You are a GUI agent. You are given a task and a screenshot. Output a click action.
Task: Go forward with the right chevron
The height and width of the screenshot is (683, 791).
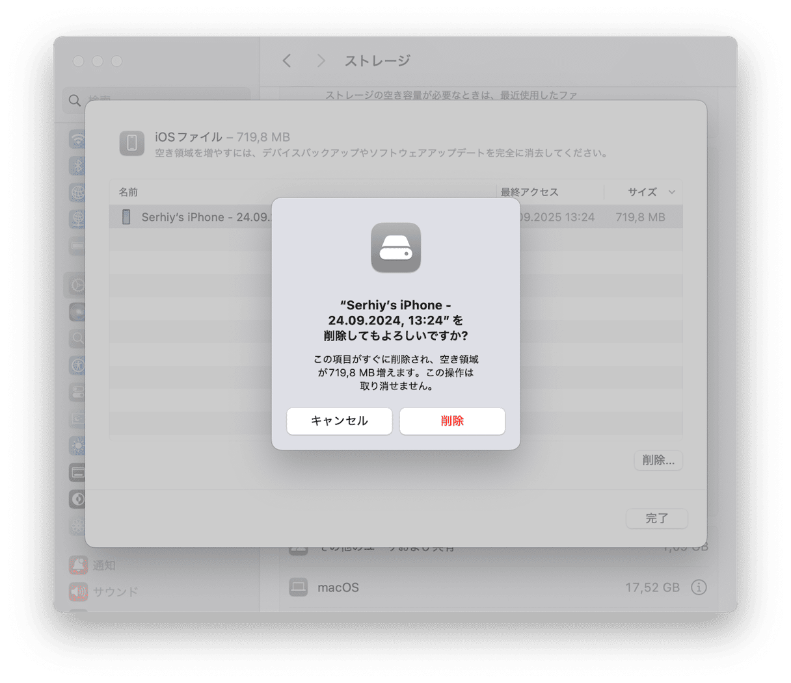[x=320, y=60]
